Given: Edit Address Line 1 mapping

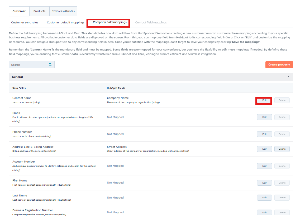Looking at the screenshot, I should [x=264, y=149].
